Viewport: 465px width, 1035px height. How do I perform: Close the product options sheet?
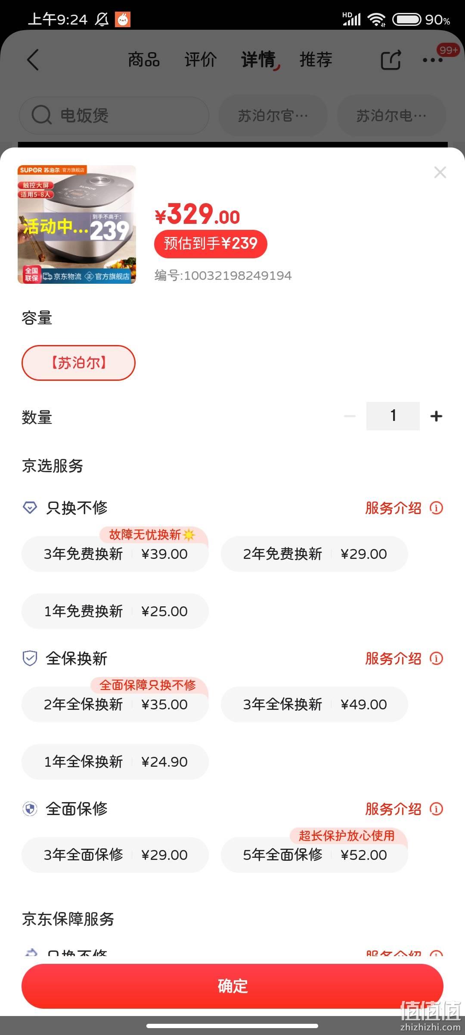pyautogui.click(x=440, y=172)
